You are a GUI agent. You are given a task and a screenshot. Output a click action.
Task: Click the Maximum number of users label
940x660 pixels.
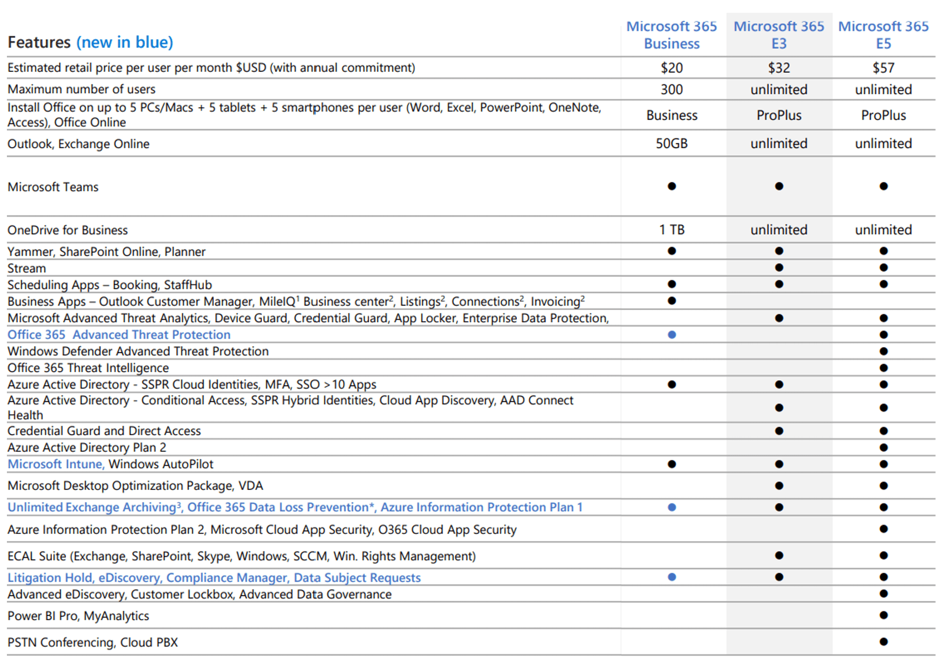tap(81, 89)
